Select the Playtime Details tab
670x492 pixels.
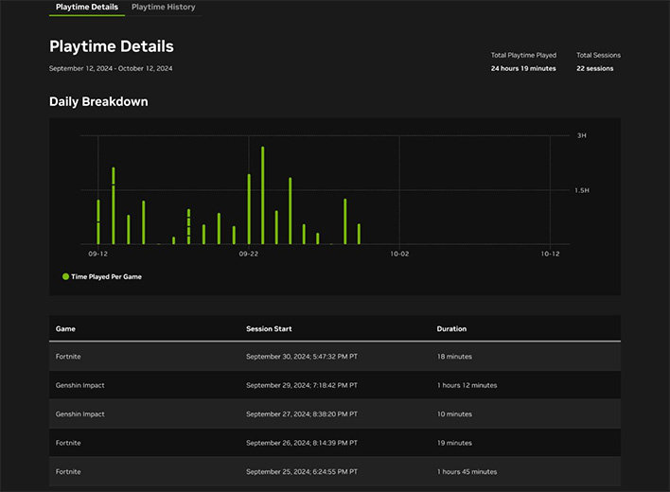coord(87,7)
